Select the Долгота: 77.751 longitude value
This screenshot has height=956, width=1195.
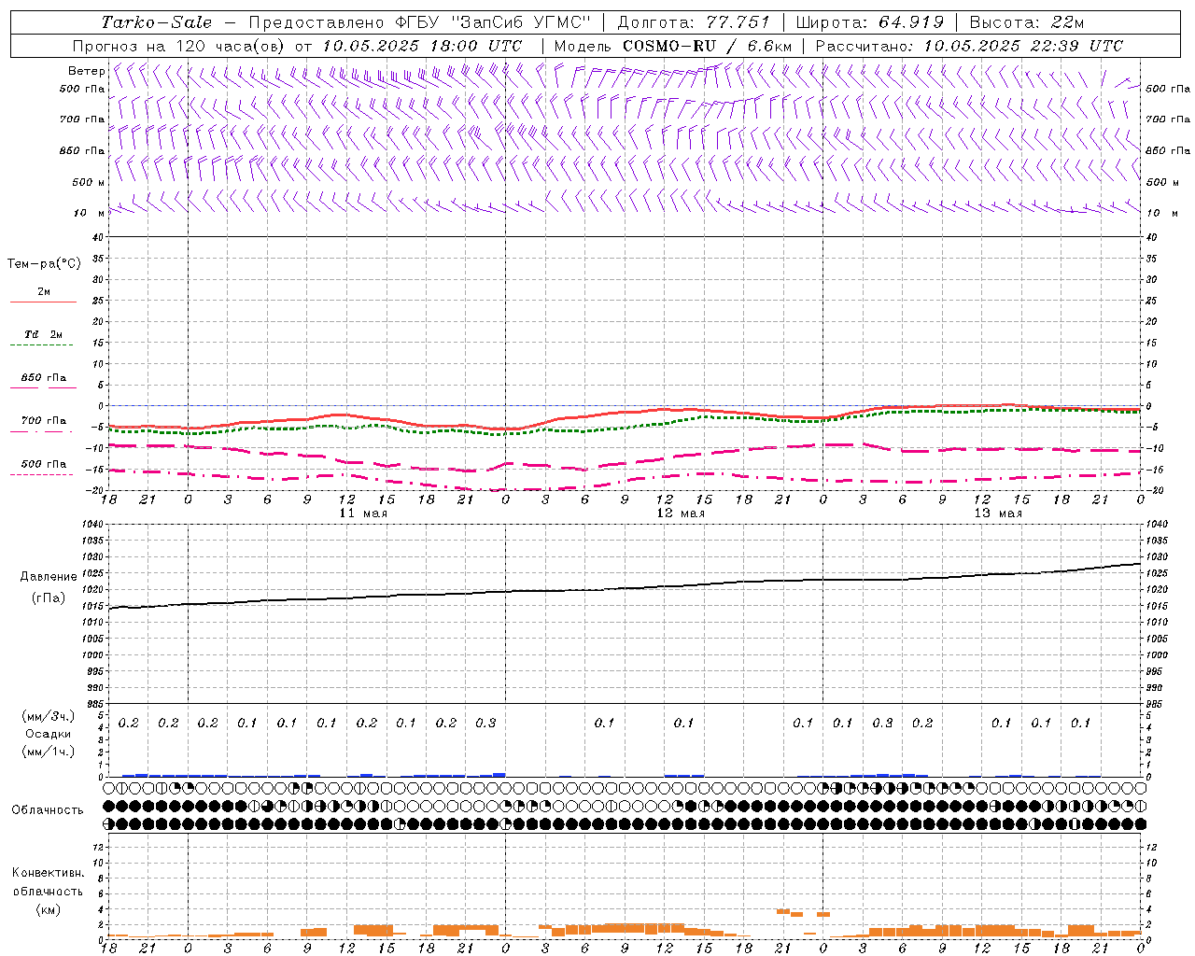pos(695,22)
